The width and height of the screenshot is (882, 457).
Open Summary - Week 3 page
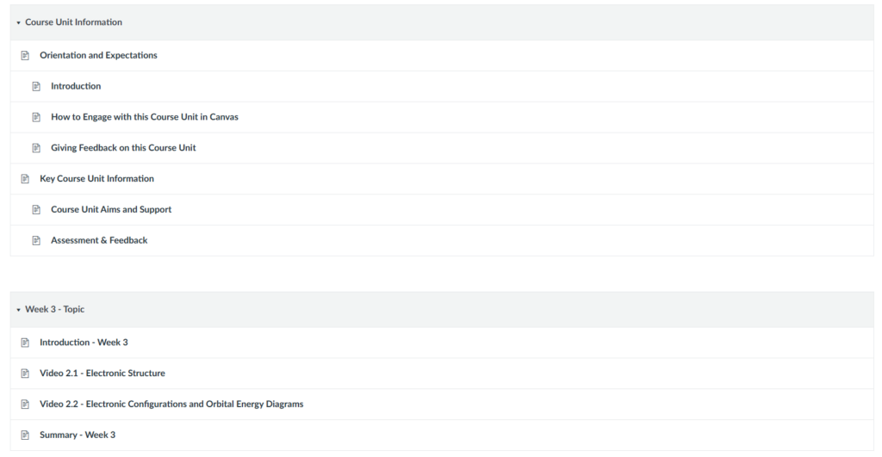click(78, 435)
